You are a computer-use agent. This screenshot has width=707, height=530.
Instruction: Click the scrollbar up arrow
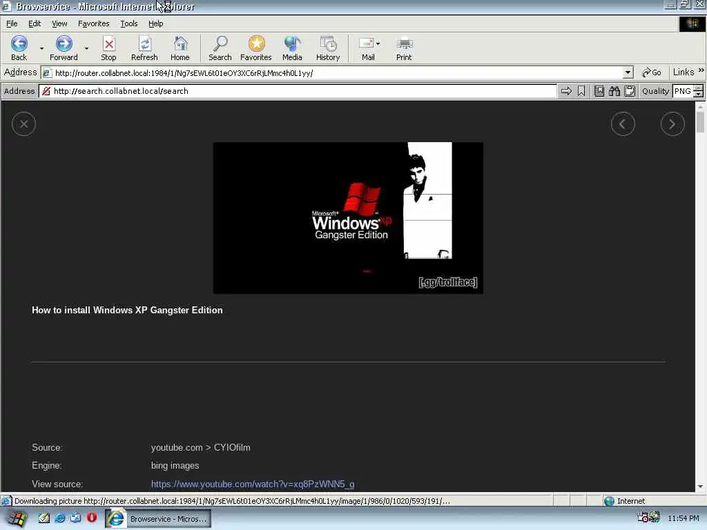[x=700, y=107]
